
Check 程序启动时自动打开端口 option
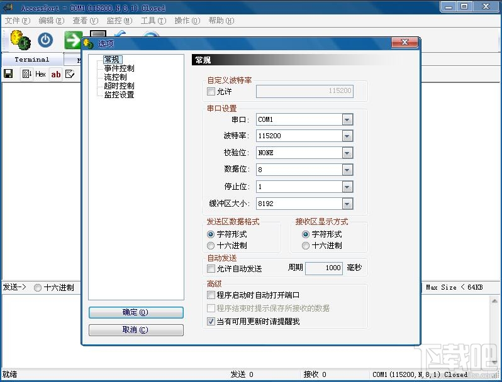pos(211,295)
